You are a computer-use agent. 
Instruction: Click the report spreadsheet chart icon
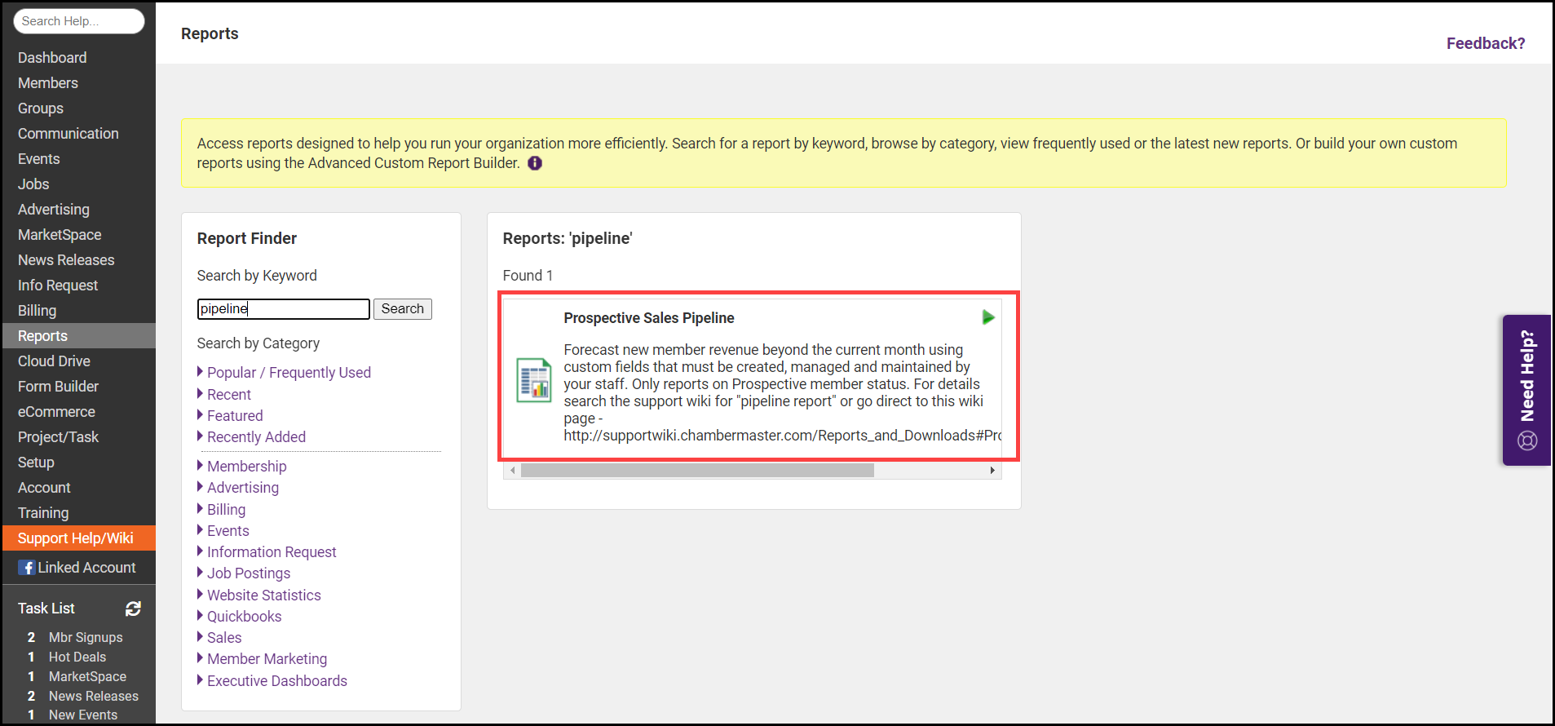coord(534,380)
